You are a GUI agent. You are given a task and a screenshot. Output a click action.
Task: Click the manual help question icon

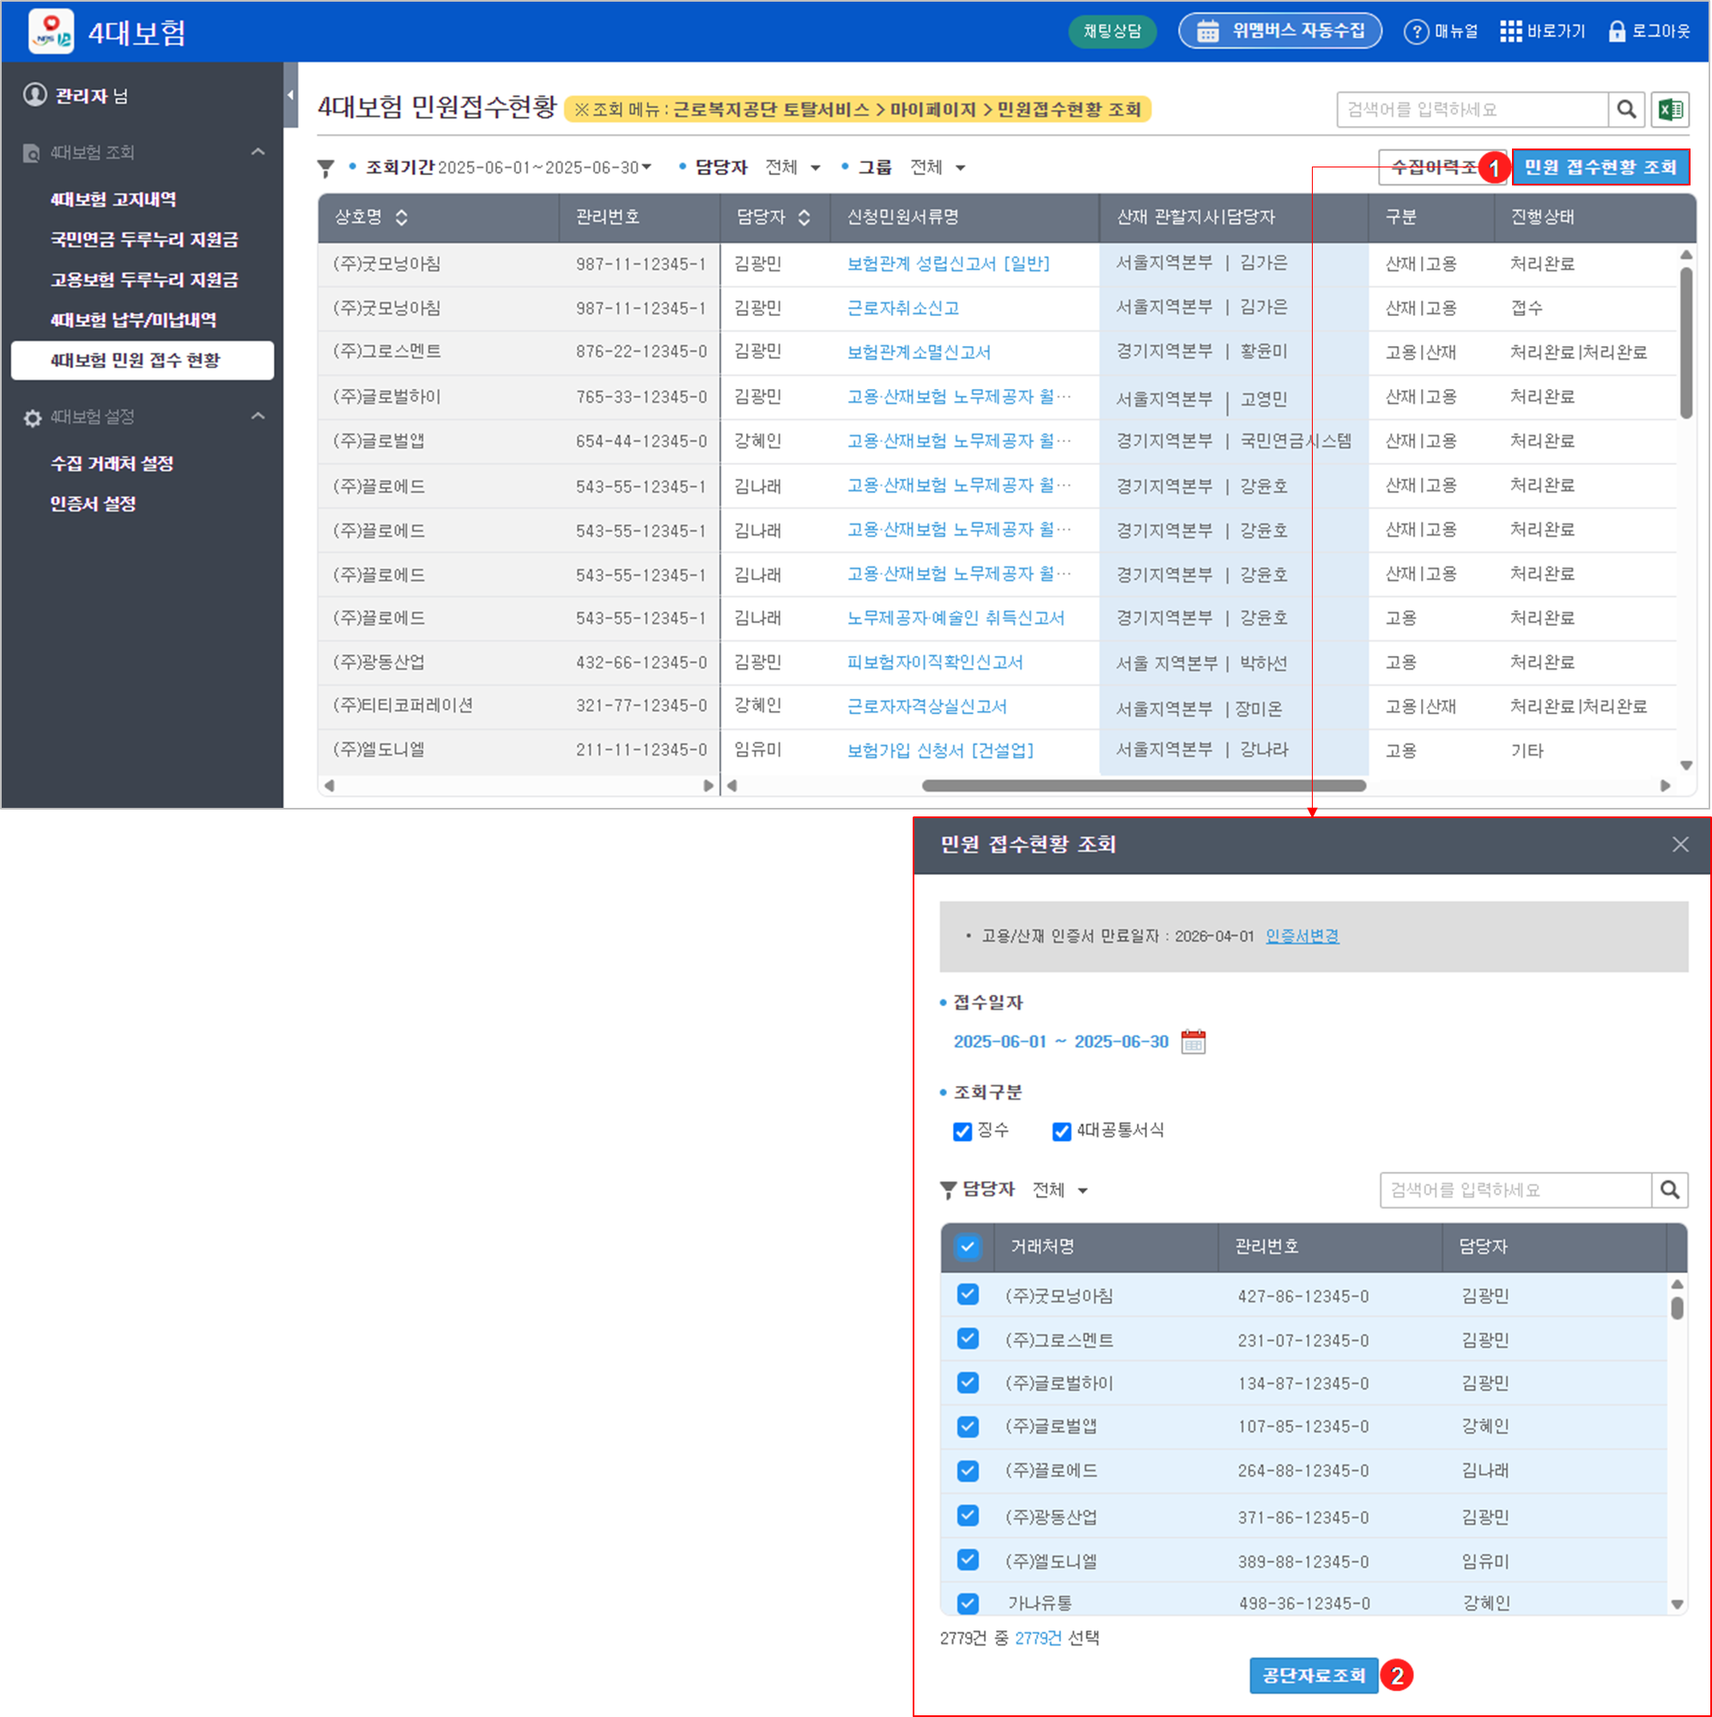coord(1415,32)
